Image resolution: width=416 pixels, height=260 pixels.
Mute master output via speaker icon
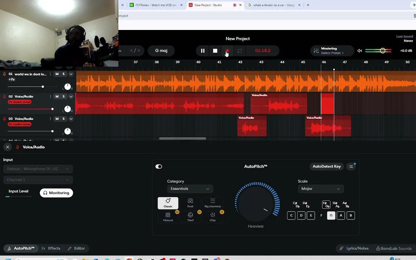(x=360, y=51)
